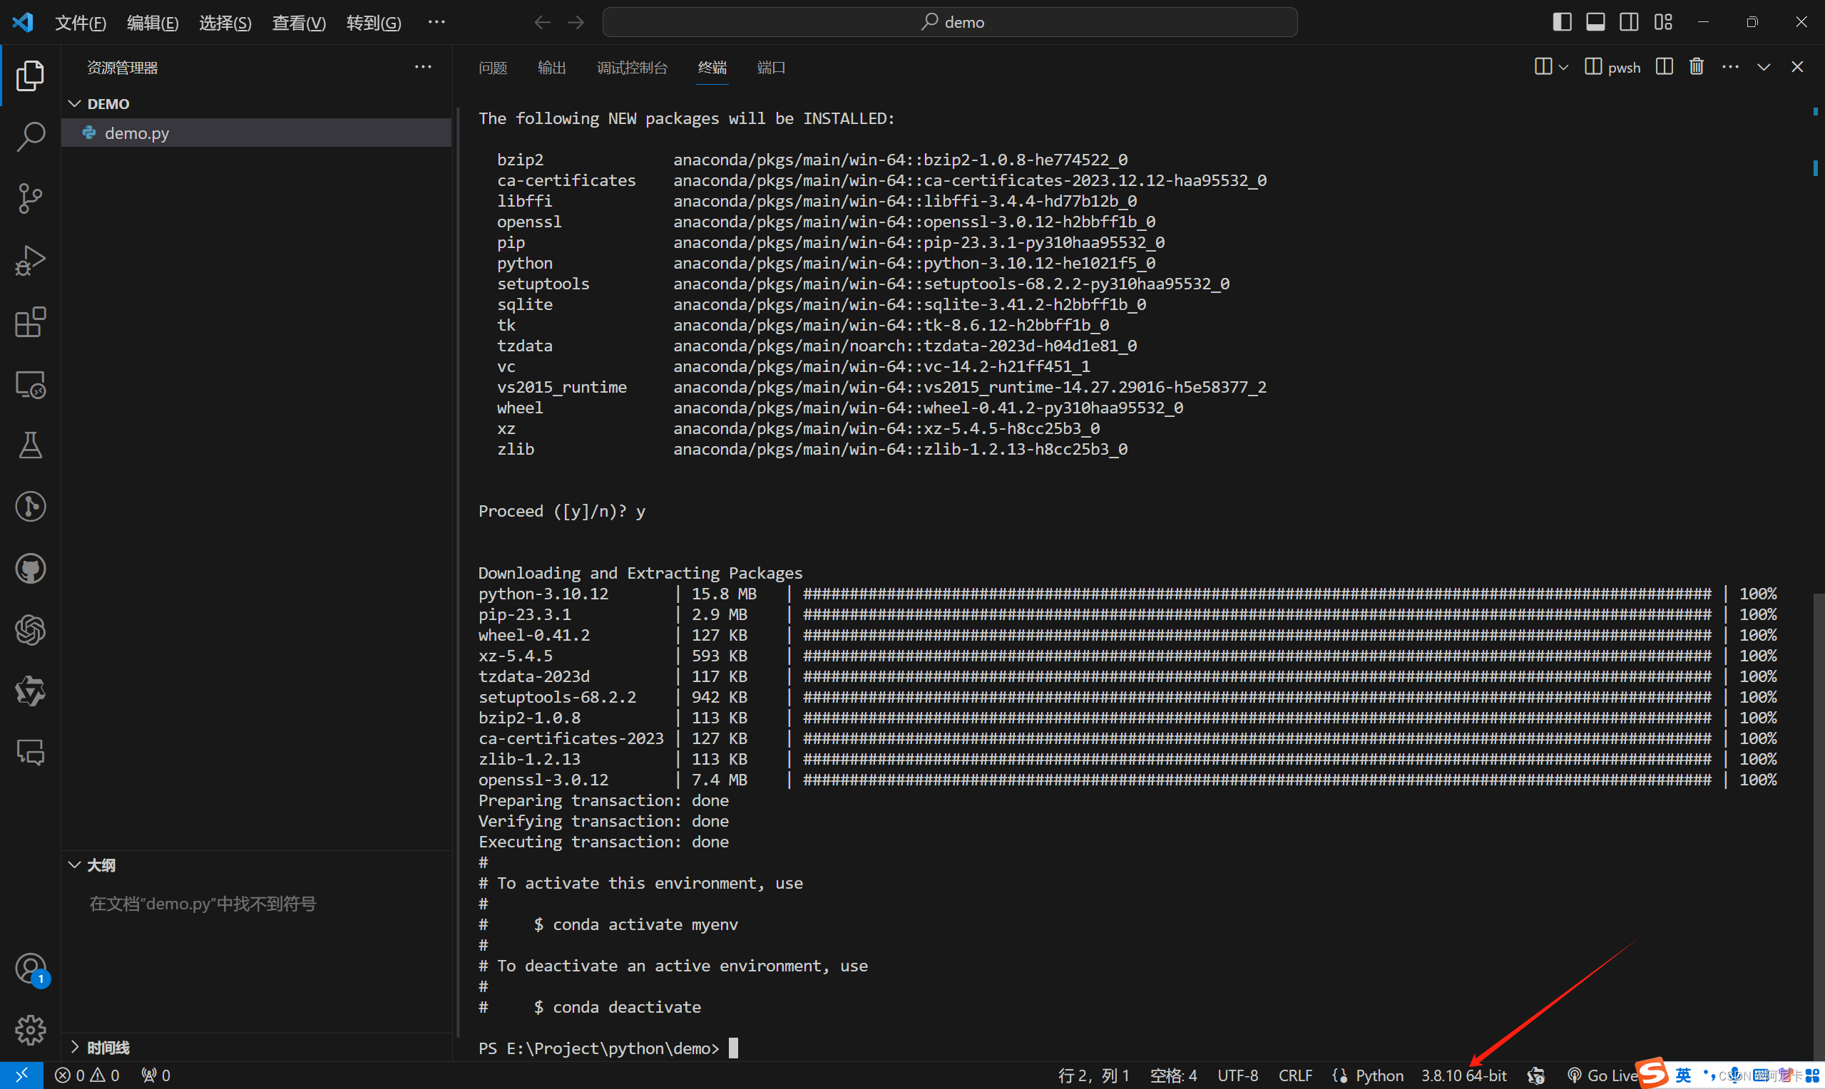Maximize panel size chevron
The width and height of the screenshot is (1825, 1089).
(1764, 67)
